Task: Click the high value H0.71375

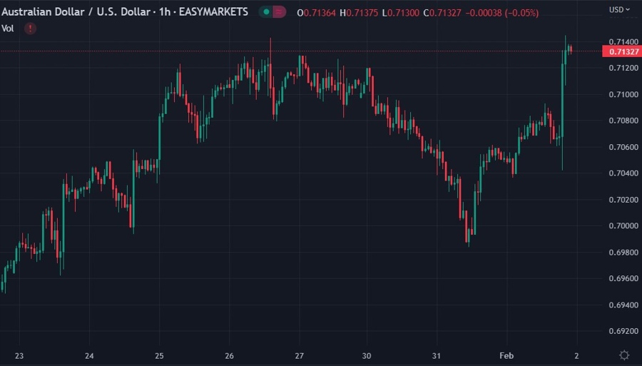Action: tap(359, 13)
